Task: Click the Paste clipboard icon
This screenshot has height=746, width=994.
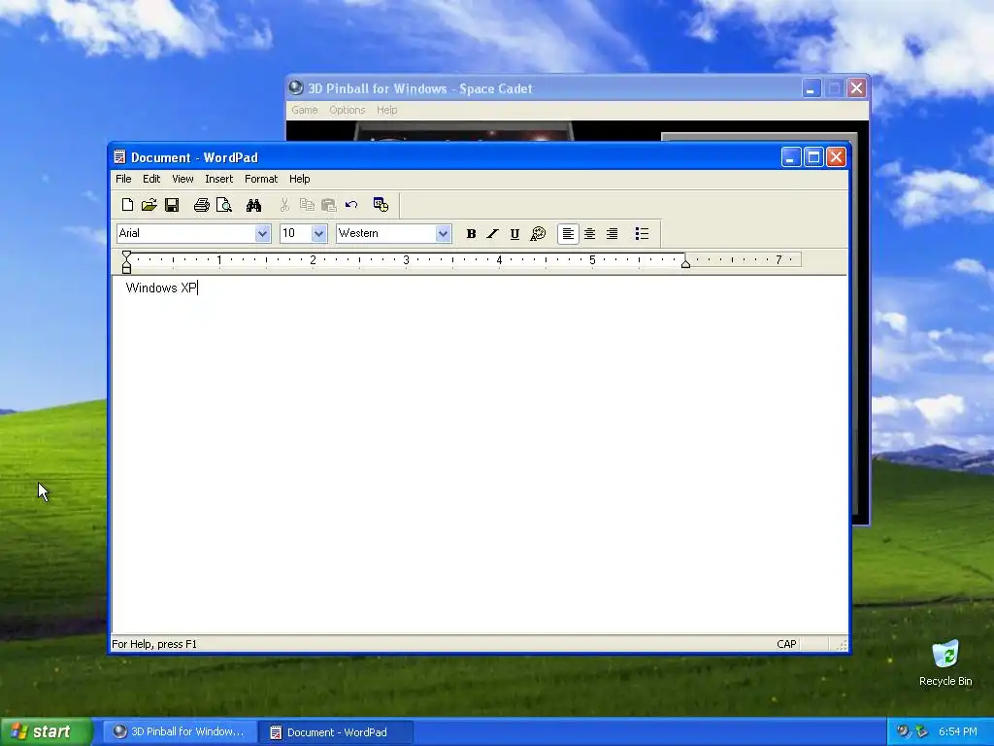Action: coord(328,205)
